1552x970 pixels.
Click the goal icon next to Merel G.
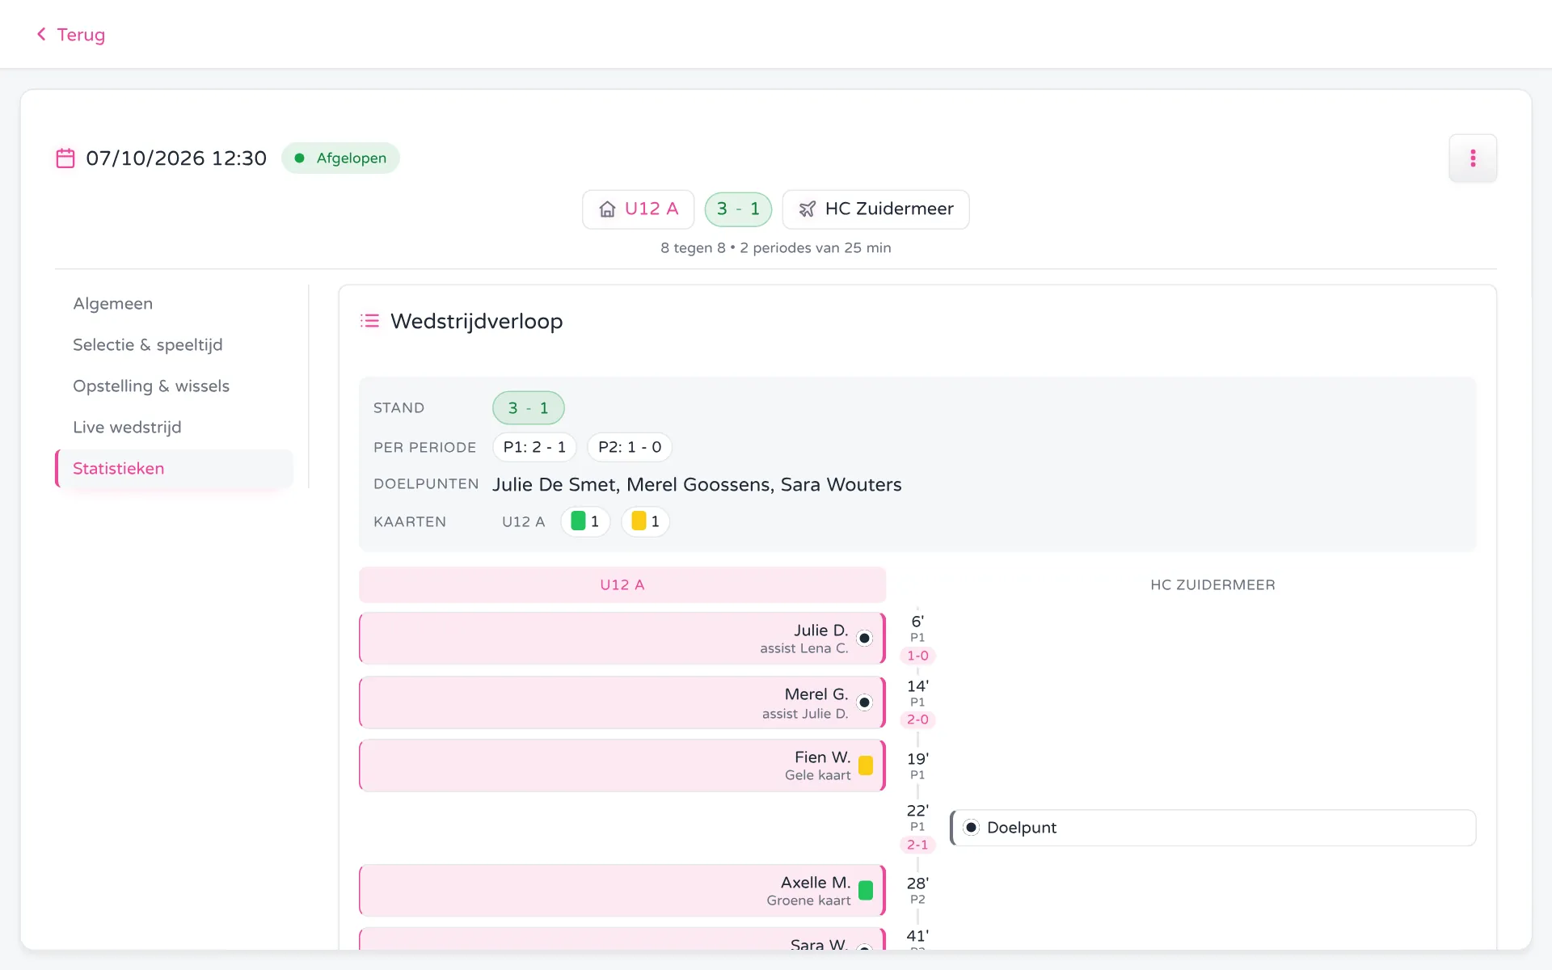click(864, 702)
